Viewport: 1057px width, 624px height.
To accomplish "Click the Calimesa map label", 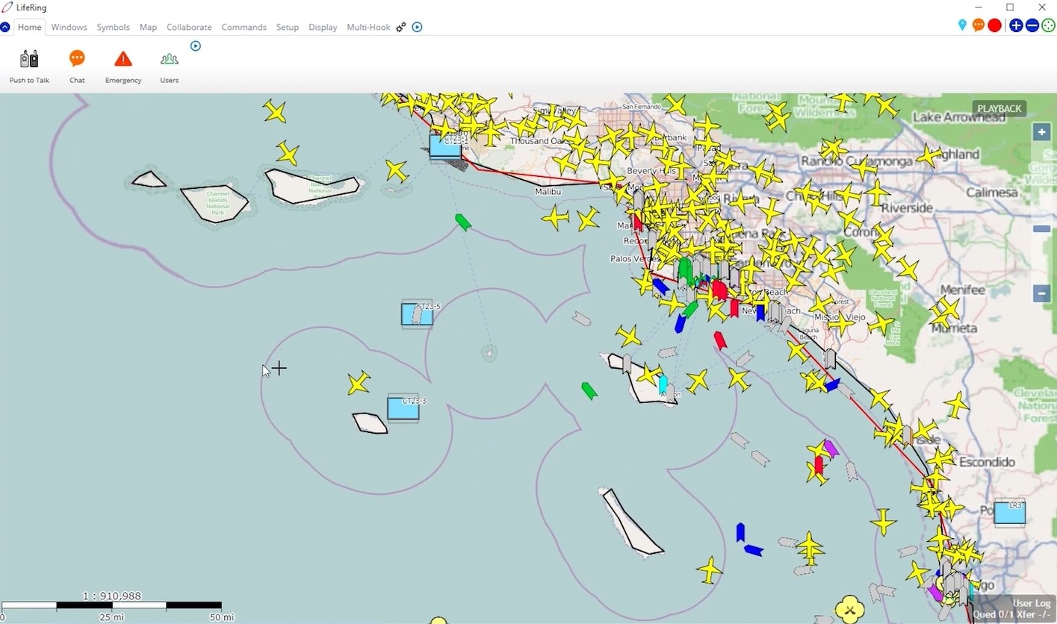I will click(x=993, y=193).
